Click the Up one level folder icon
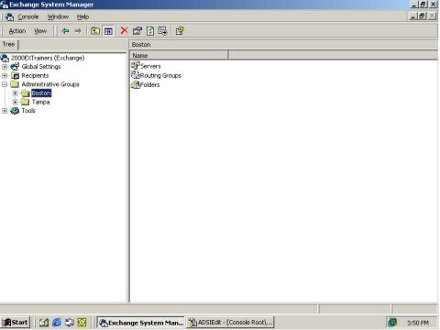 95,31
